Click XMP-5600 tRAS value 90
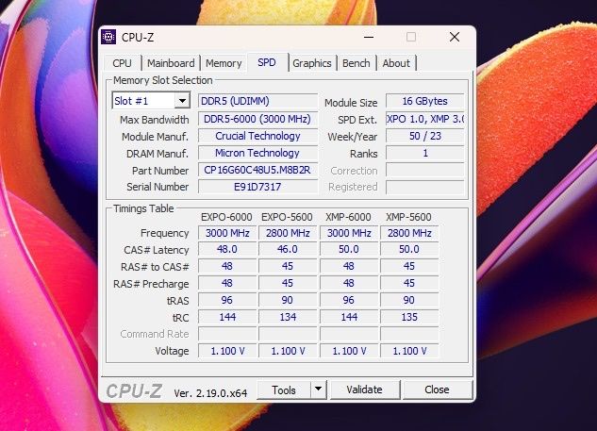This screenshot has height=431, width=597. 409,300
